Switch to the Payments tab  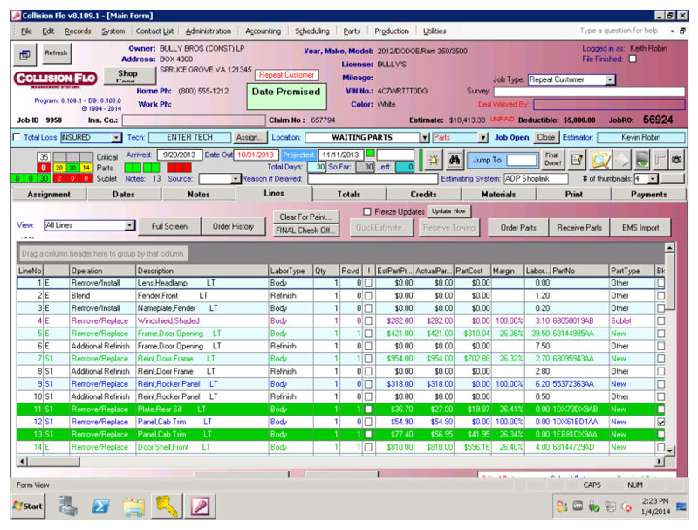pyautogui.click(x=648, y=194)
